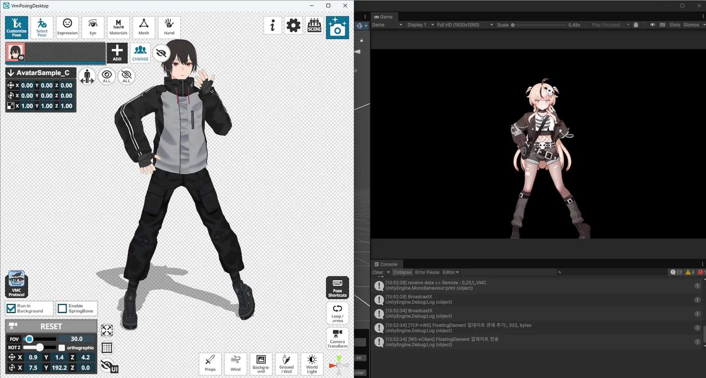The width and height of the screenshot is (706, 378).
Task: Open World Light settings
Action: point(312,364)
